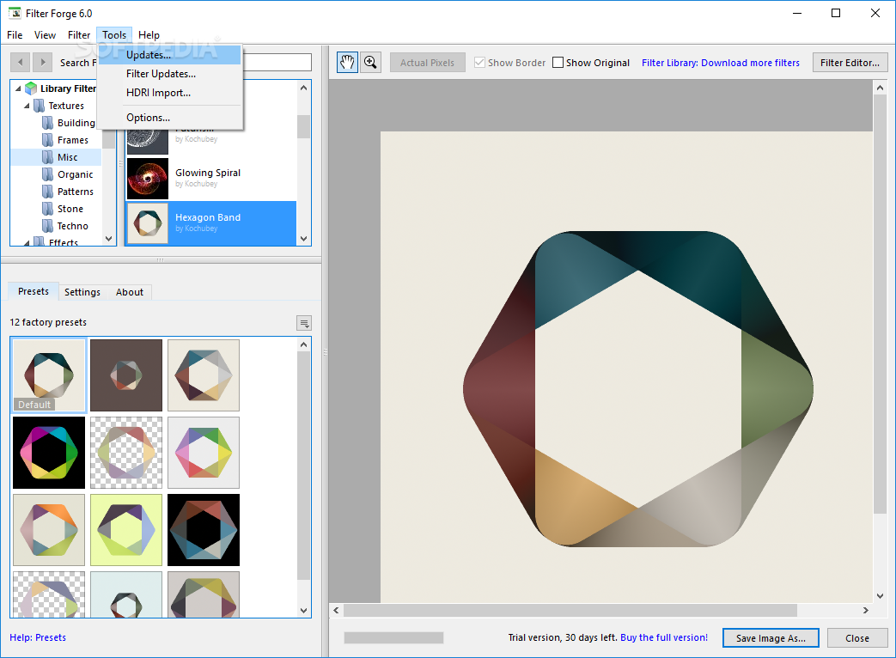
Task: Click the preview horizontal scrollbar
Action: click(570, 610)
